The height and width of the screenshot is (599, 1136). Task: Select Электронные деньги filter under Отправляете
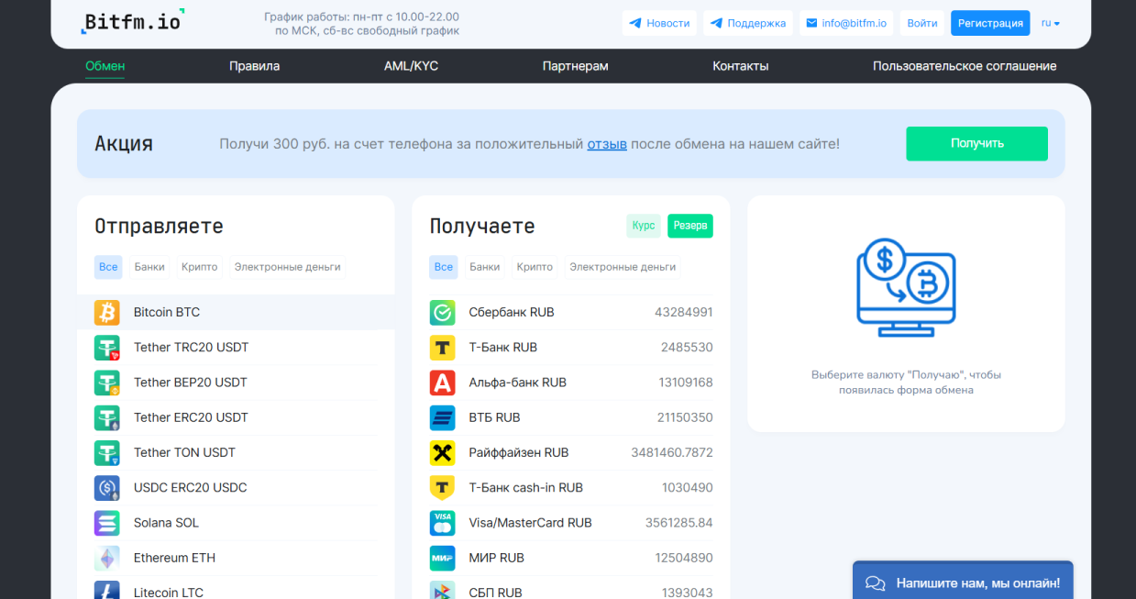click(288, 267)
